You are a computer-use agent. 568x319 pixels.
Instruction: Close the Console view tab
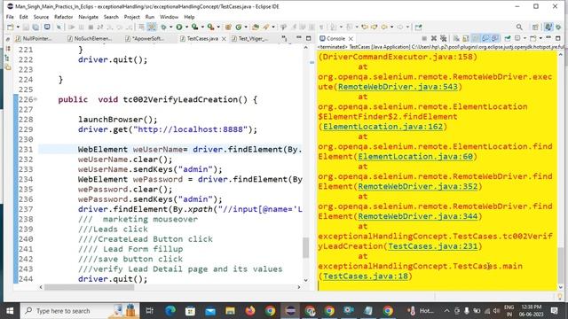pyautogui.click(x=351, y=38)
